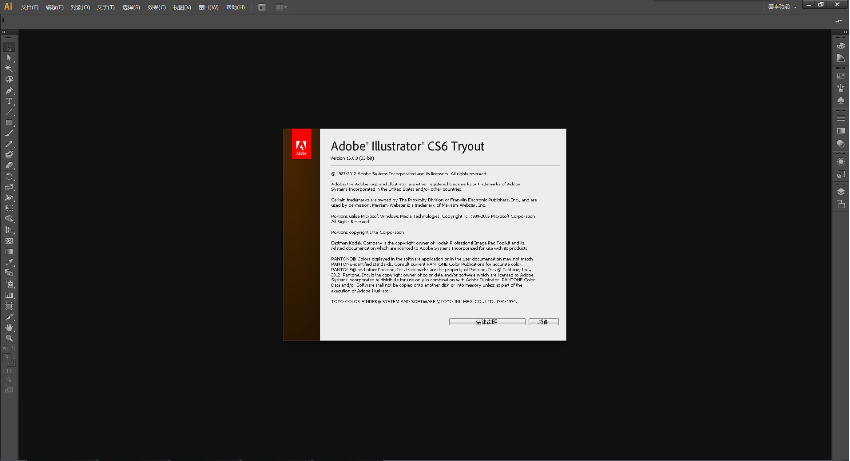Pick the Lasso tool
The image size is (850, 461).
[9, 80]
